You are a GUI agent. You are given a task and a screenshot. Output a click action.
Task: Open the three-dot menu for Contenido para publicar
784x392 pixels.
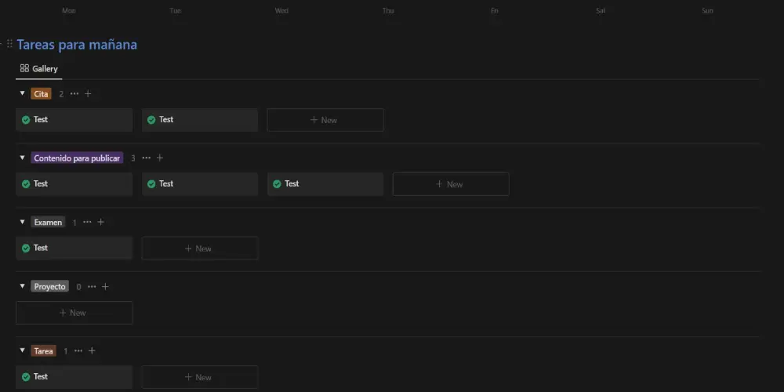[147, 158]
